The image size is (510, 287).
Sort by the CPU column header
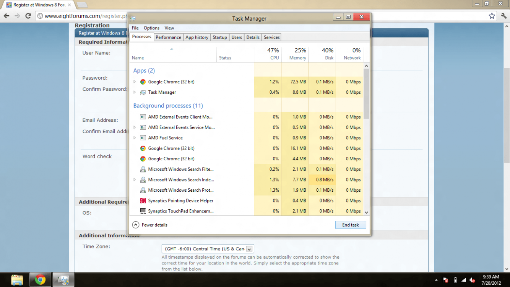(x=268, y=54)
